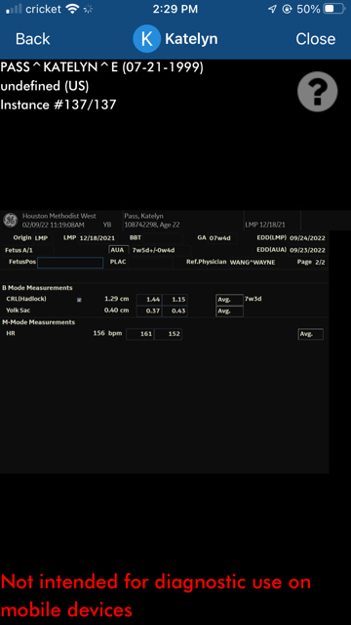Click the PLAC field

point(150,263)
